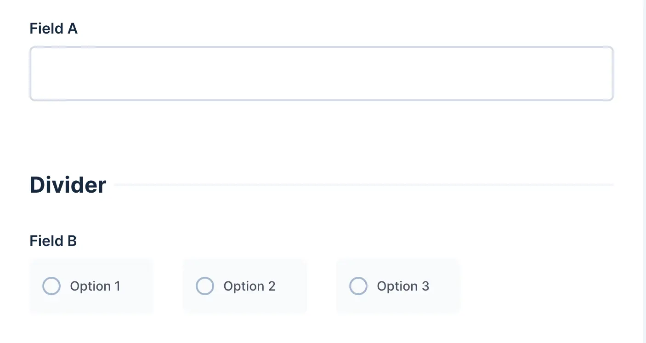
Task: Click the Divider heading text
Action: pos(67,184)
